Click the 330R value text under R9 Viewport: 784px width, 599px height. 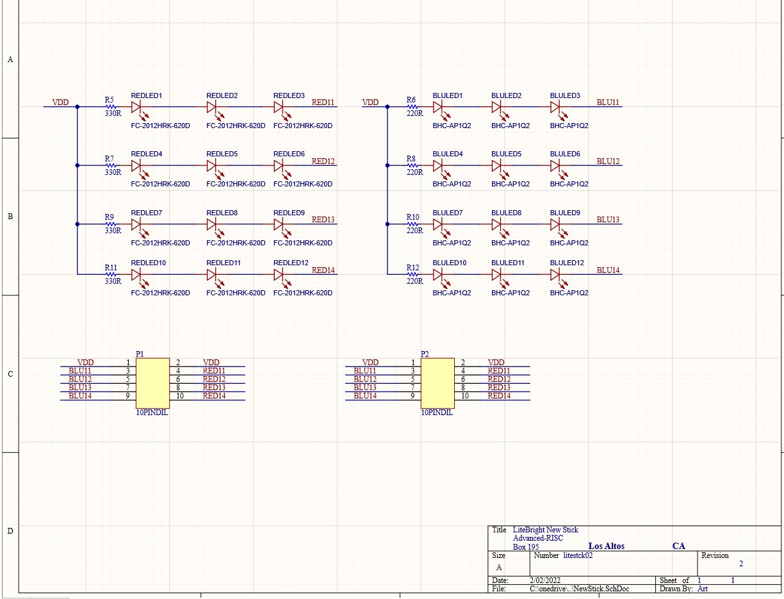click(113, 231)
